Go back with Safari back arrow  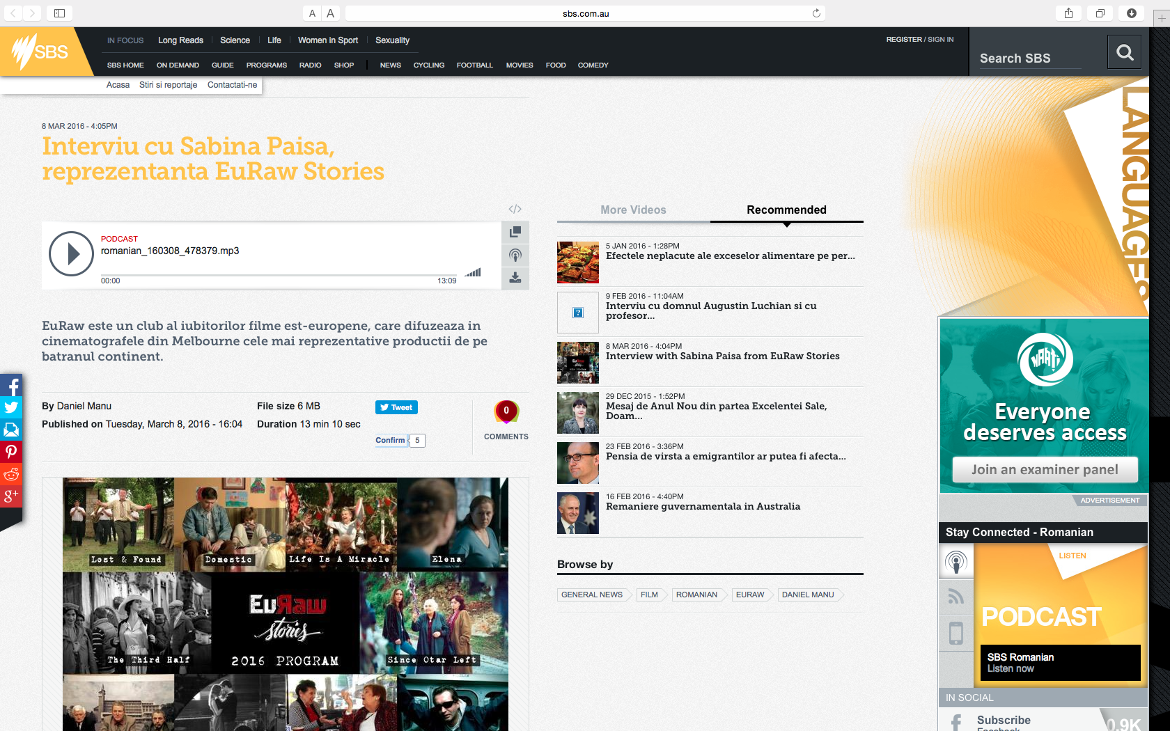click(x=13, y=13)
